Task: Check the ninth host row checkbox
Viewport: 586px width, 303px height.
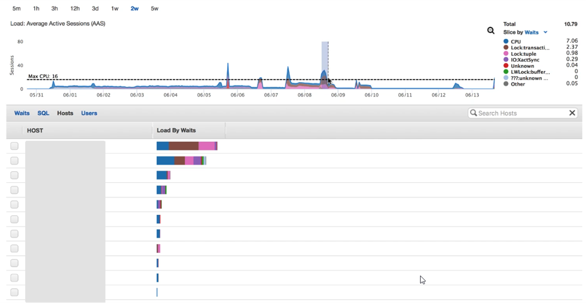Action: click(14, 263)
